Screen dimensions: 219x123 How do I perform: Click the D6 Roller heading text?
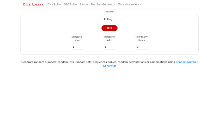click(110, 12)
